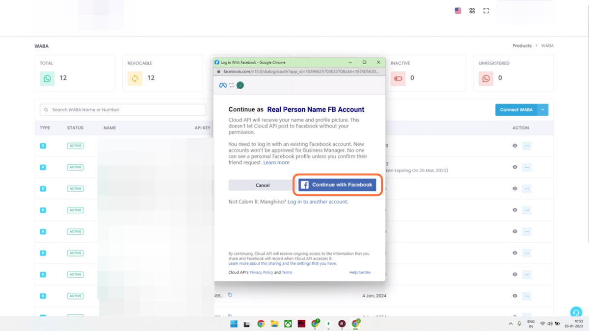Screen dimensions: 589x331
Task: Click the dark red app icon on taskbar
Action: pos(301,324)
